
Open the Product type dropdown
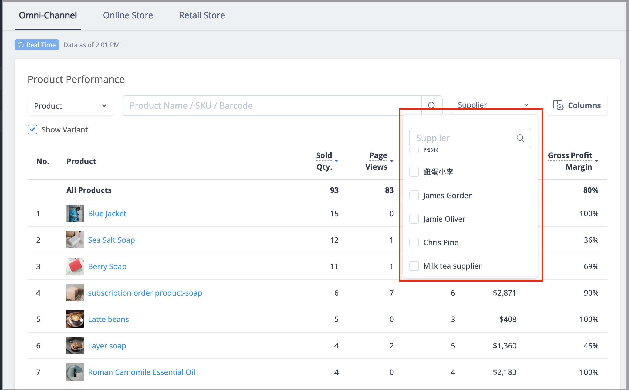click(70, 106)
